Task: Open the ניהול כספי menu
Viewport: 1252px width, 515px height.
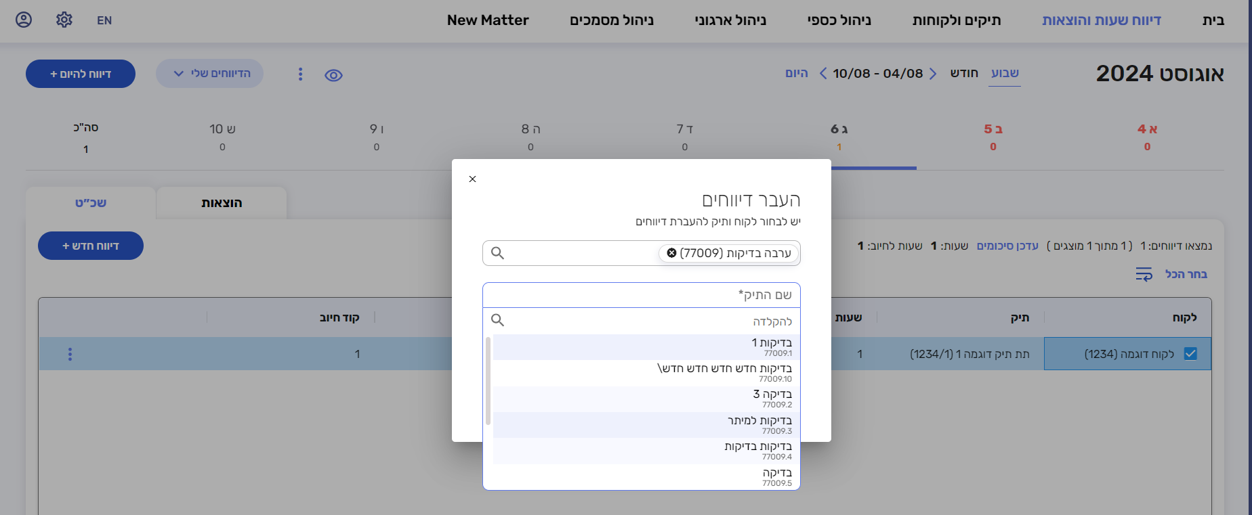Action: (x=839, y=20)
